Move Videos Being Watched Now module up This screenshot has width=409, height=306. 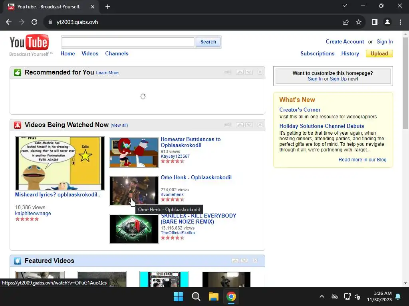tap(240, 125)
